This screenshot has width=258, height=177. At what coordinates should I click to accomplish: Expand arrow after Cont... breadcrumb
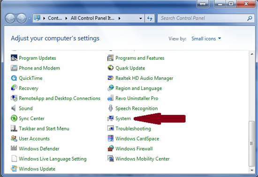coord(66,18)
